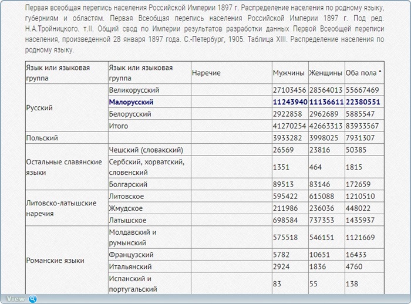Click the 'Наречие' column header

[x=231, y=73]
